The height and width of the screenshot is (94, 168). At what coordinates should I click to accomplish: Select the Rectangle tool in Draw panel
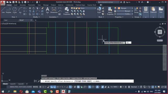pos(24,8)
